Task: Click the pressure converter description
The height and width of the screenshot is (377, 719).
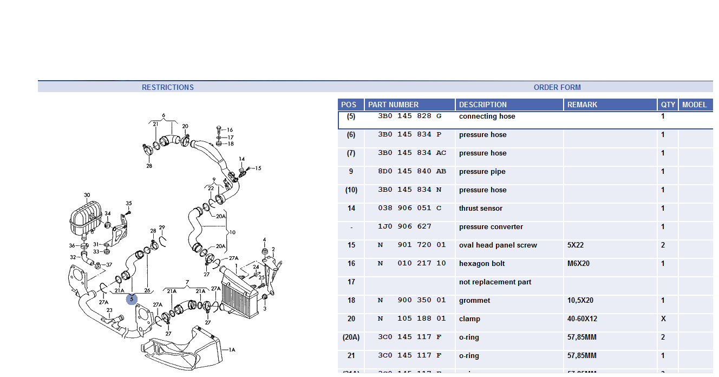Action: (491, 227)
